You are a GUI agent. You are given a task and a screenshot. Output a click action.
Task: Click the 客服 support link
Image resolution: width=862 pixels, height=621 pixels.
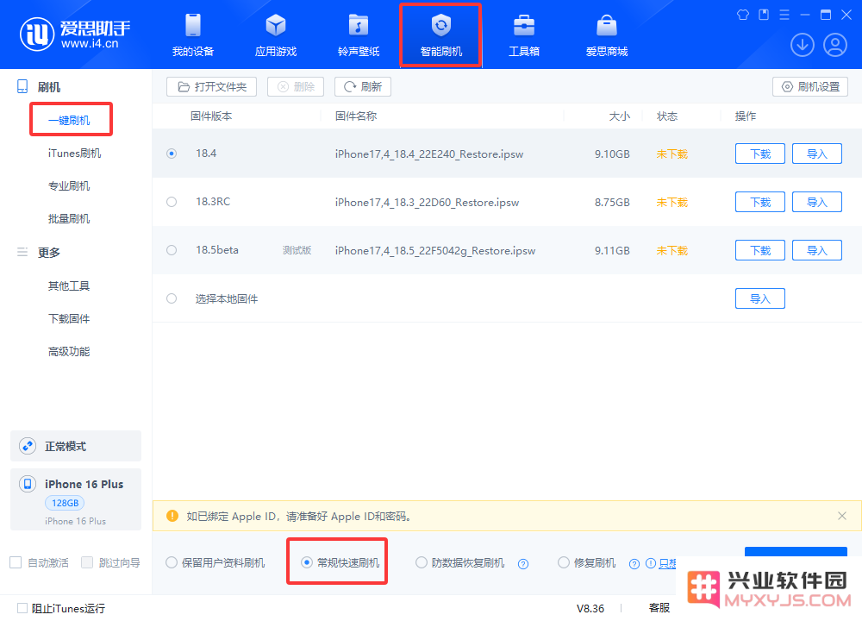coord(659,608)
